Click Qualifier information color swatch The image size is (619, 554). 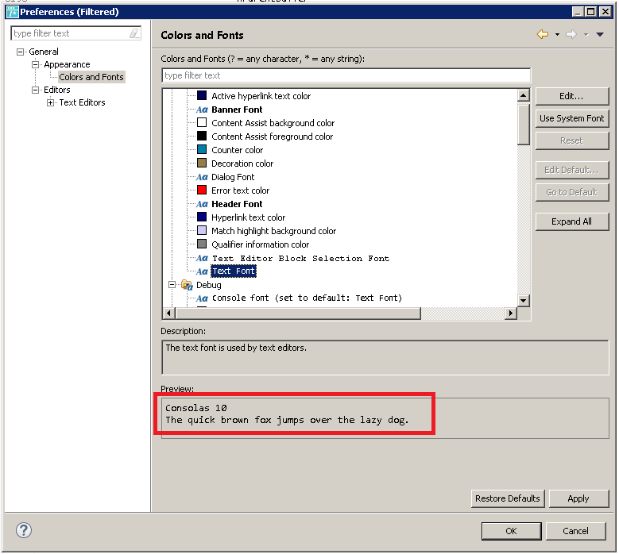[x=202, y=244]
